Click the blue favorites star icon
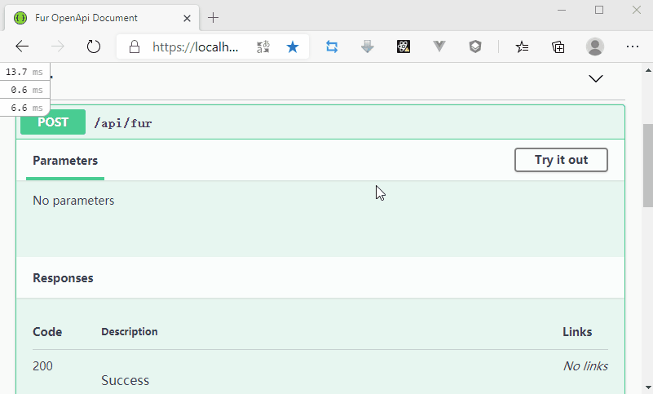 tap(293, 47)
